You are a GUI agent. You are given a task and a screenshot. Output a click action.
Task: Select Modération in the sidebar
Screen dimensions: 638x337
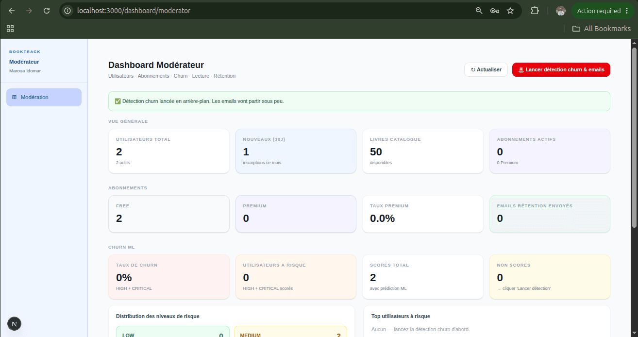pyautogui.click(x=44, y=97)
